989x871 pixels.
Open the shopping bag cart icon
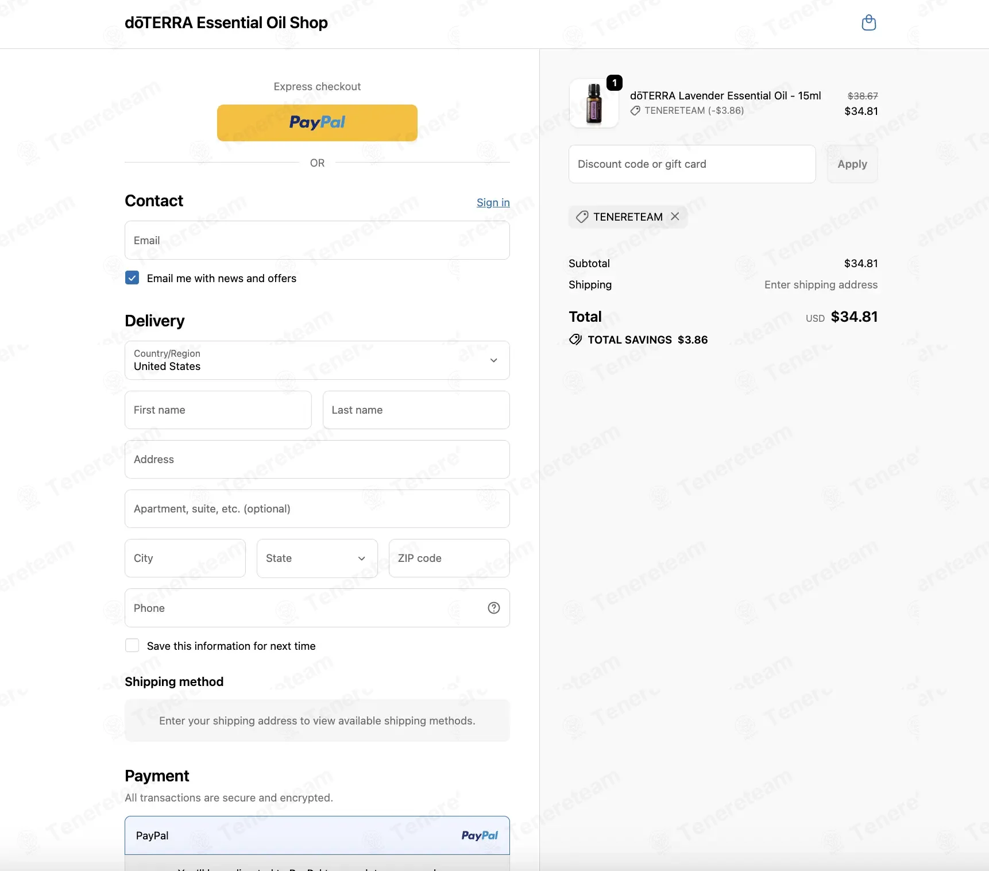tap(869, 23)
